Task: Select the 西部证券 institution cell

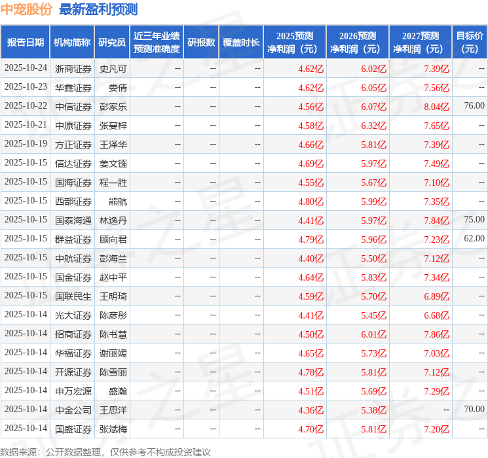Action: coord(73,202)
